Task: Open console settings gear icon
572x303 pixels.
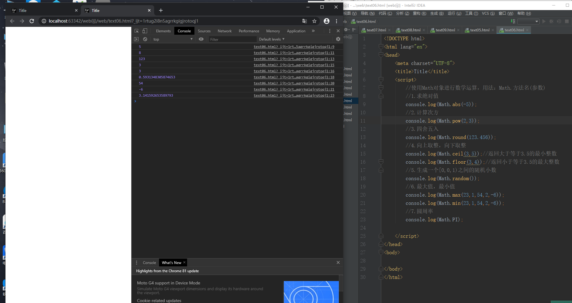Action: (338, 39)
